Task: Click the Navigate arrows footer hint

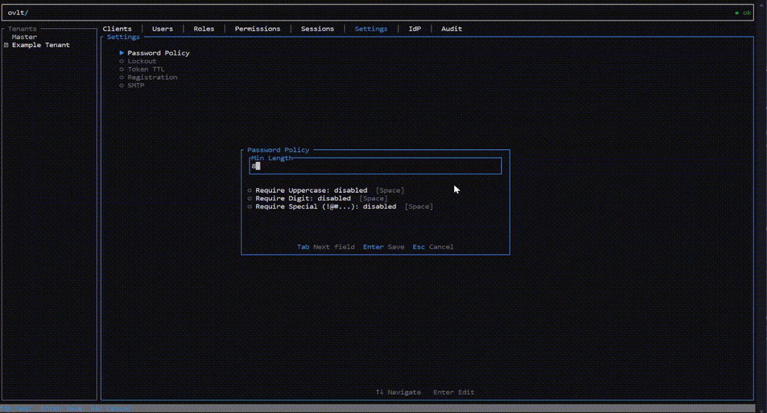Action: tap(398, 392)
